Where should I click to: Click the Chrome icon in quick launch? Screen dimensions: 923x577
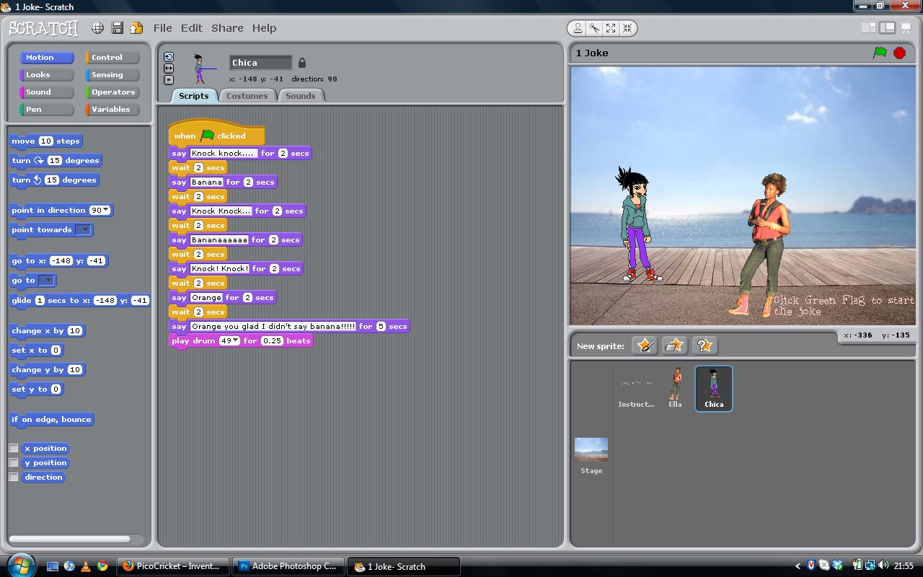click(103, 566)
